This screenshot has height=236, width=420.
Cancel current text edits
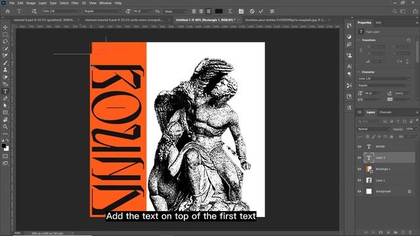tap(252, 11)
